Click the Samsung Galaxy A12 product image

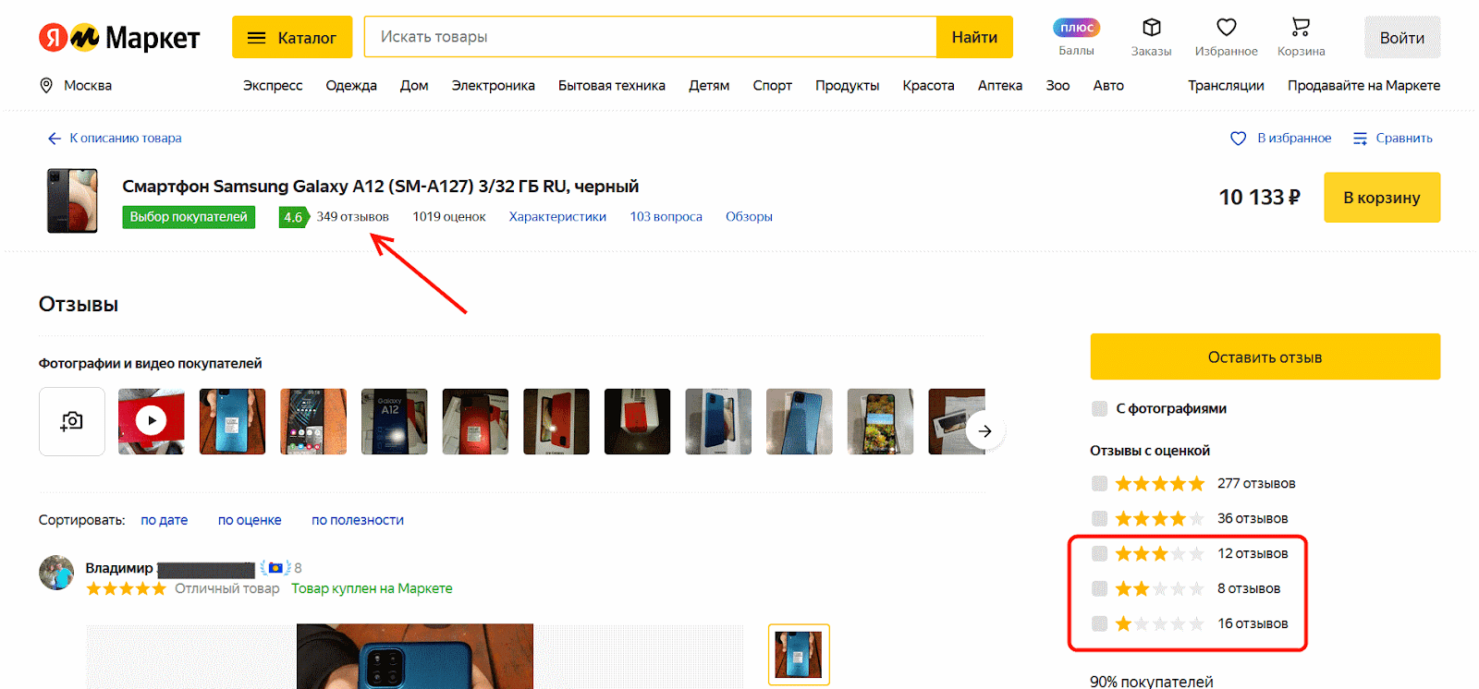(x=72, y=200)
